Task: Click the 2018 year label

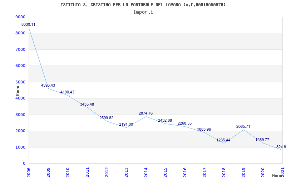Action: pyautogui.click(x=224, y=172)
